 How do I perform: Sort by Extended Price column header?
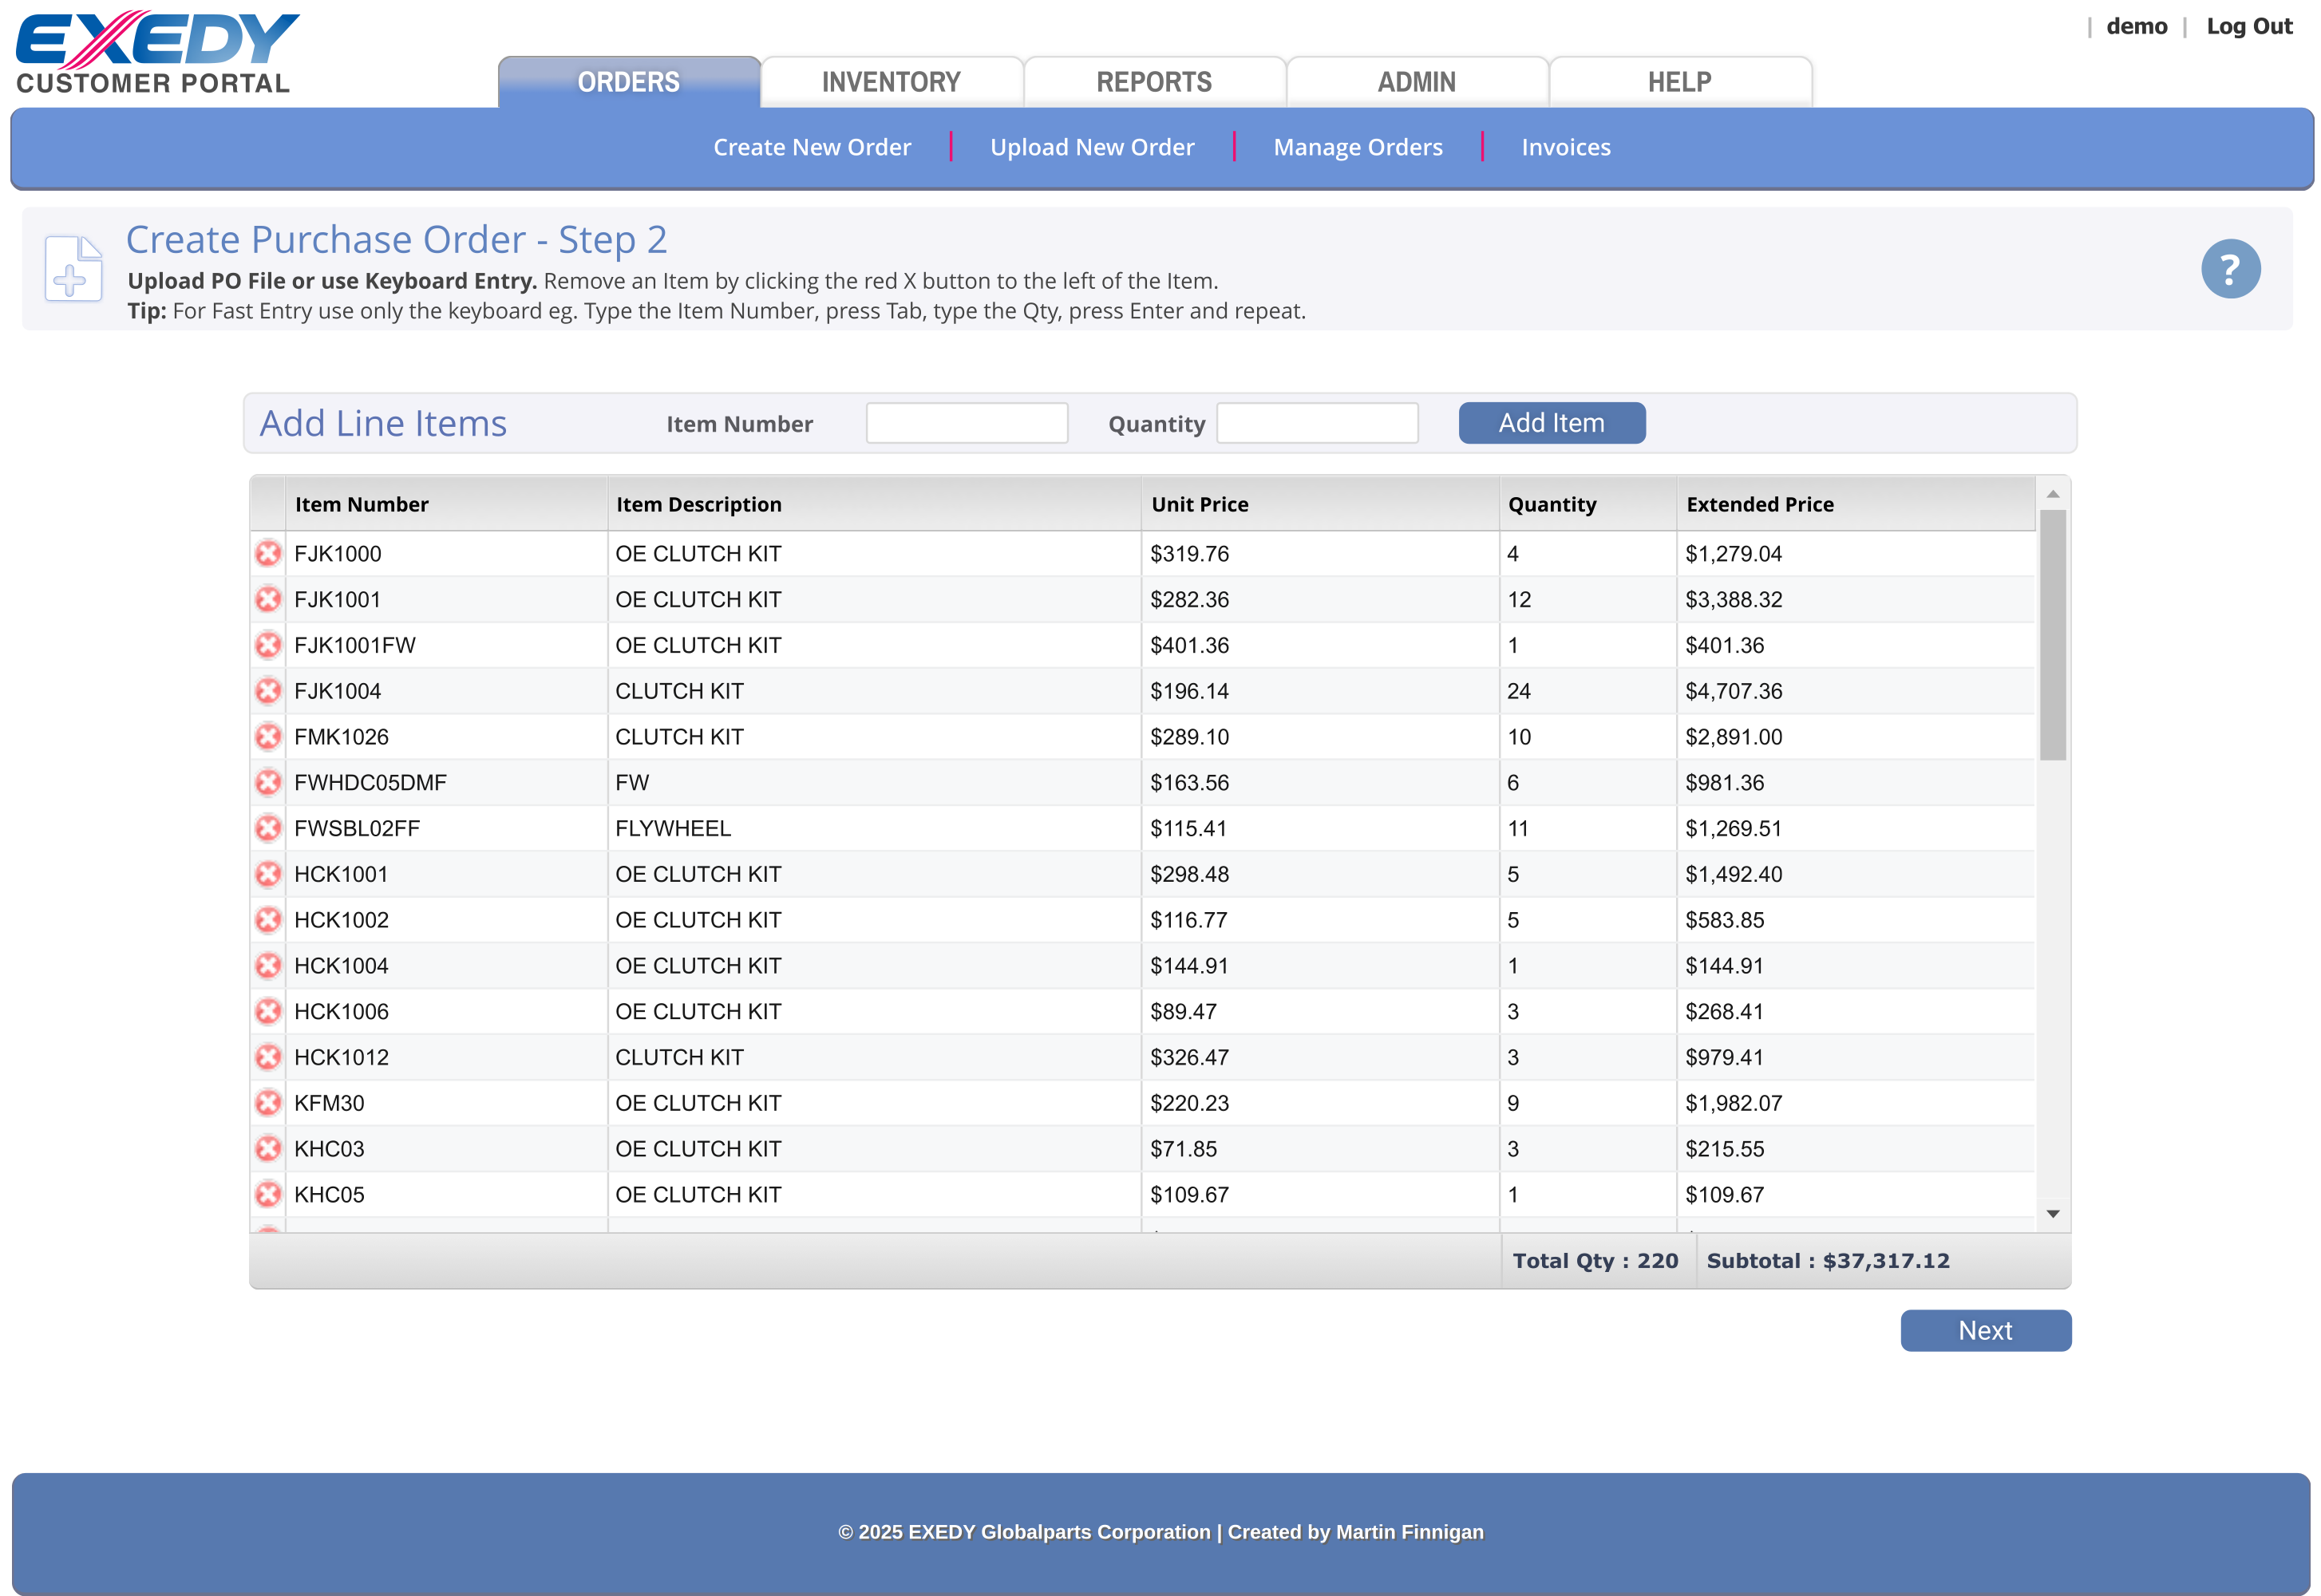[x=1856, y=504]
